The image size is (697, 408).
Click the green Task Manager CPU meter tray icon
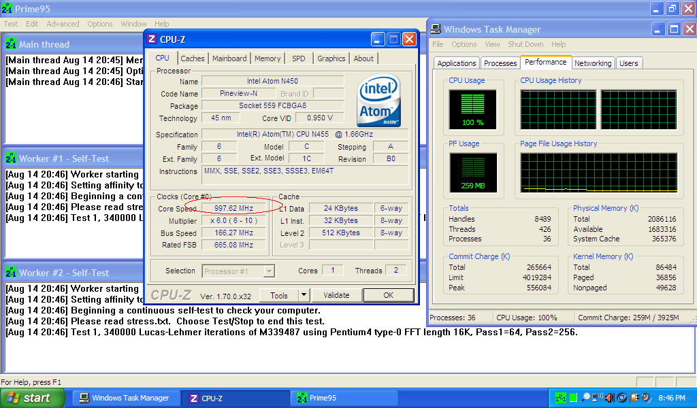573,398
